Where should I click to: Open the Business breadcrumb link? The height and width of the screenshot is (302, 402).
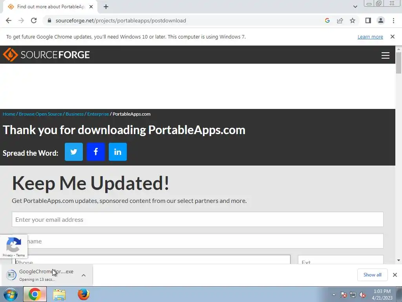point(75,114)
